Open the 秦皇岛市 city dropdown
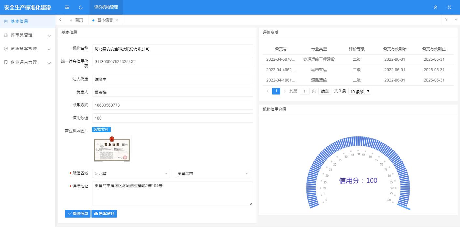 pyautogui.click(x=212, y=174)
